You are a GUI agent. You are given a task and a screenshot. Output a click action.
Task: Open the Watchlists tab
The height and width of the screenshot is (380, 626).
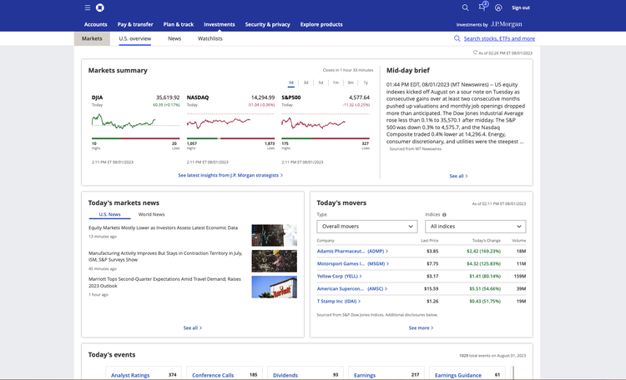tap(210, 38)
